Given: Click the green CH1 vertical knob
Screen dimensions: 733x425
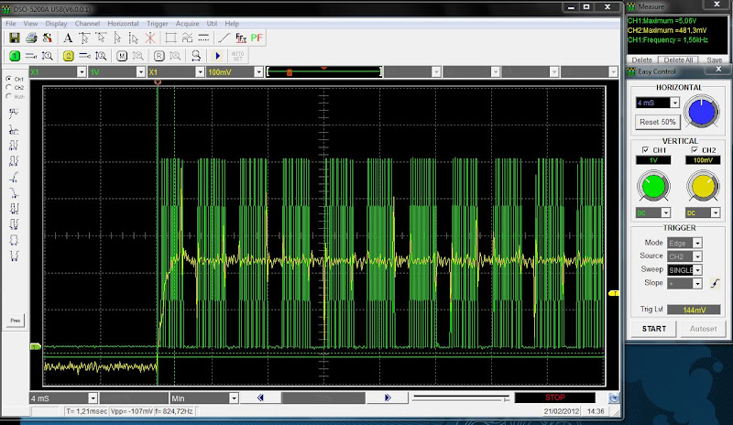Looking at the screenshot, I should click(x=653, y=187).
